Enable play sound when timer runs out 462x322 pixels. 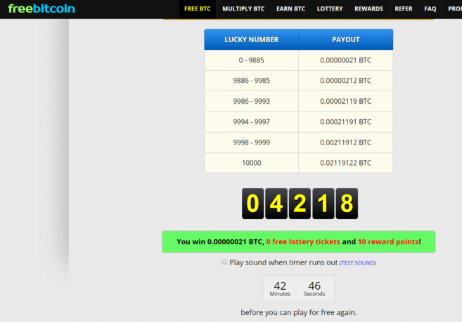[224, 262]
